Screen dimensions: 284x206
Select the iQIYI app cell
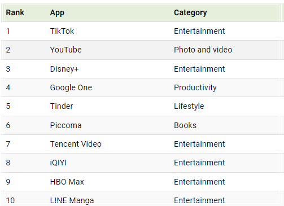click(58, 163)
